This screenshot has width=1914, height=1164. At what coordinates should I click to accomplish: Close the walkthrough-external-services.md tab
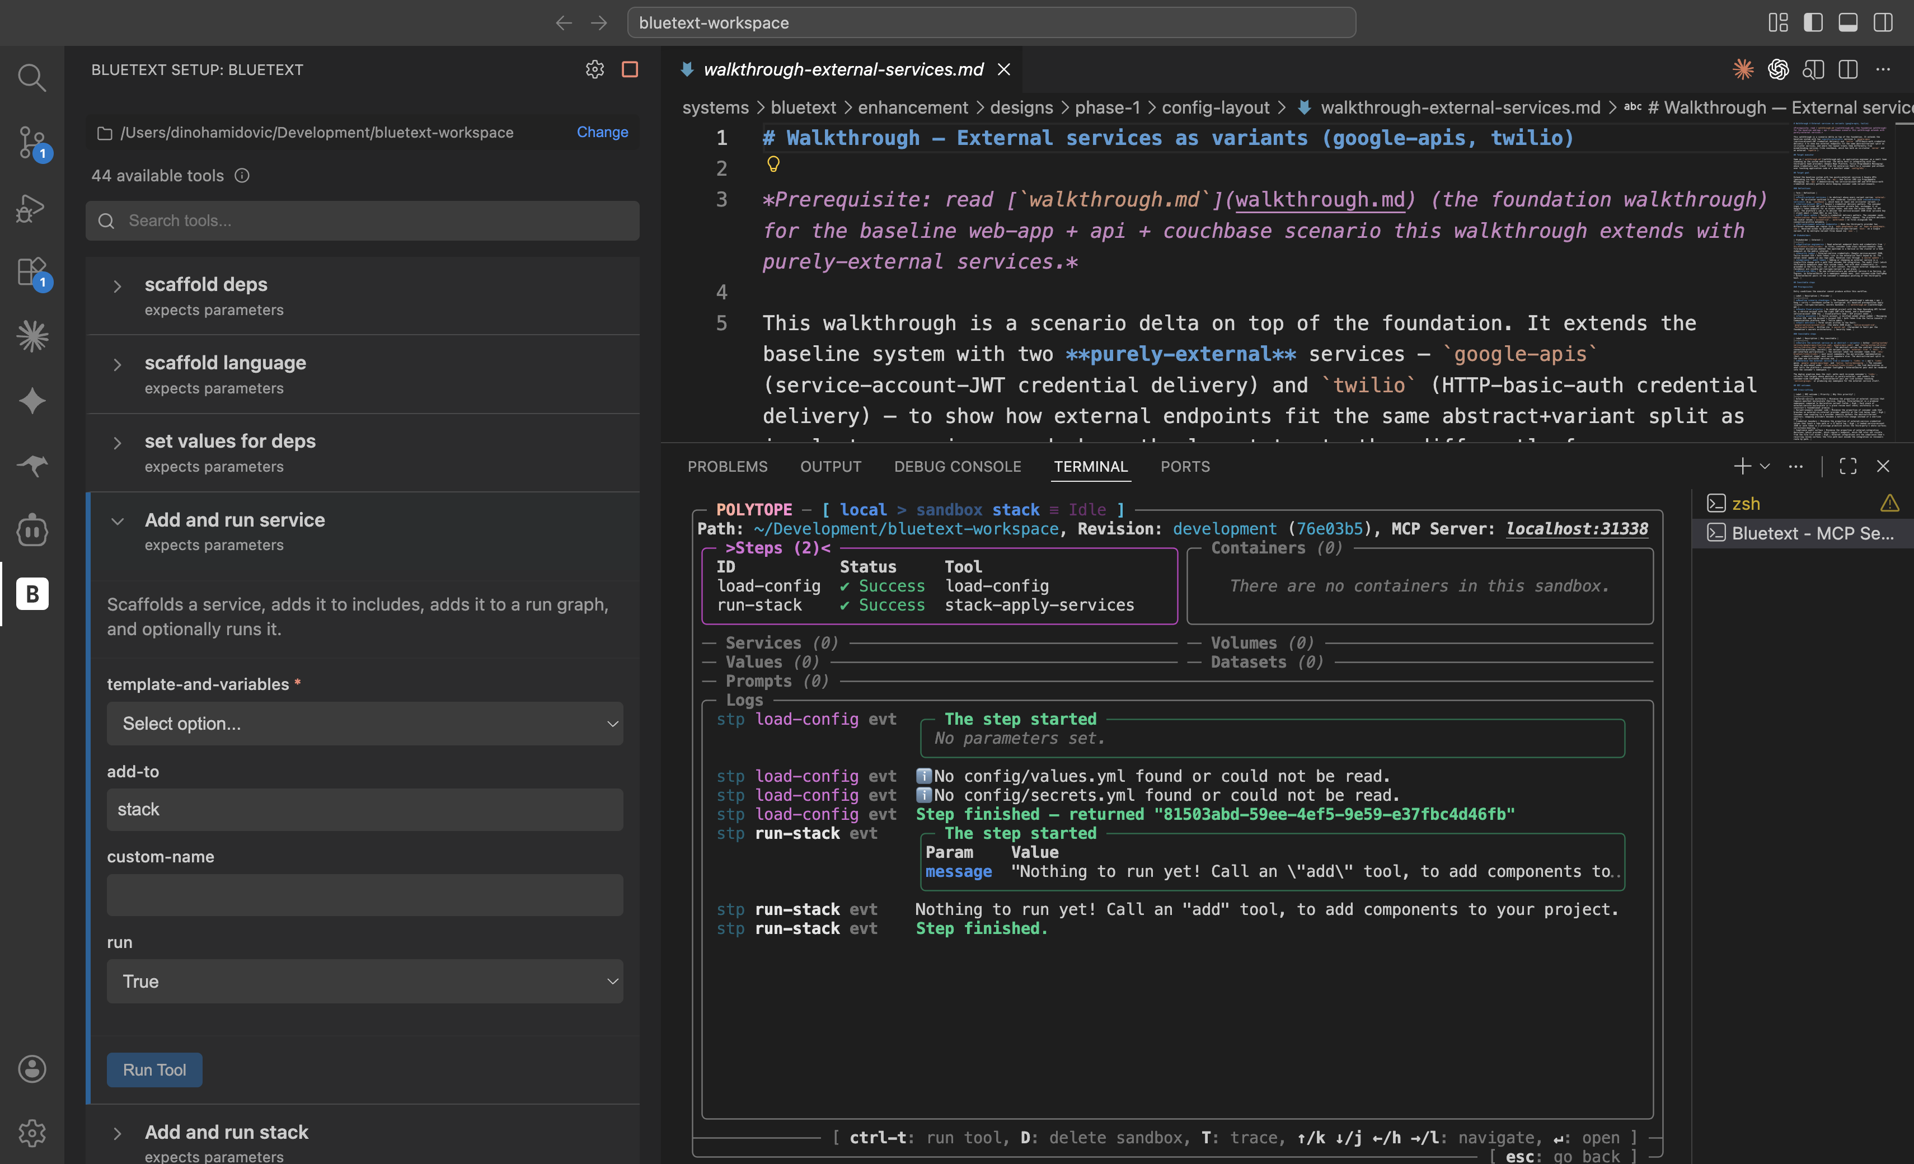point(1003,69)
